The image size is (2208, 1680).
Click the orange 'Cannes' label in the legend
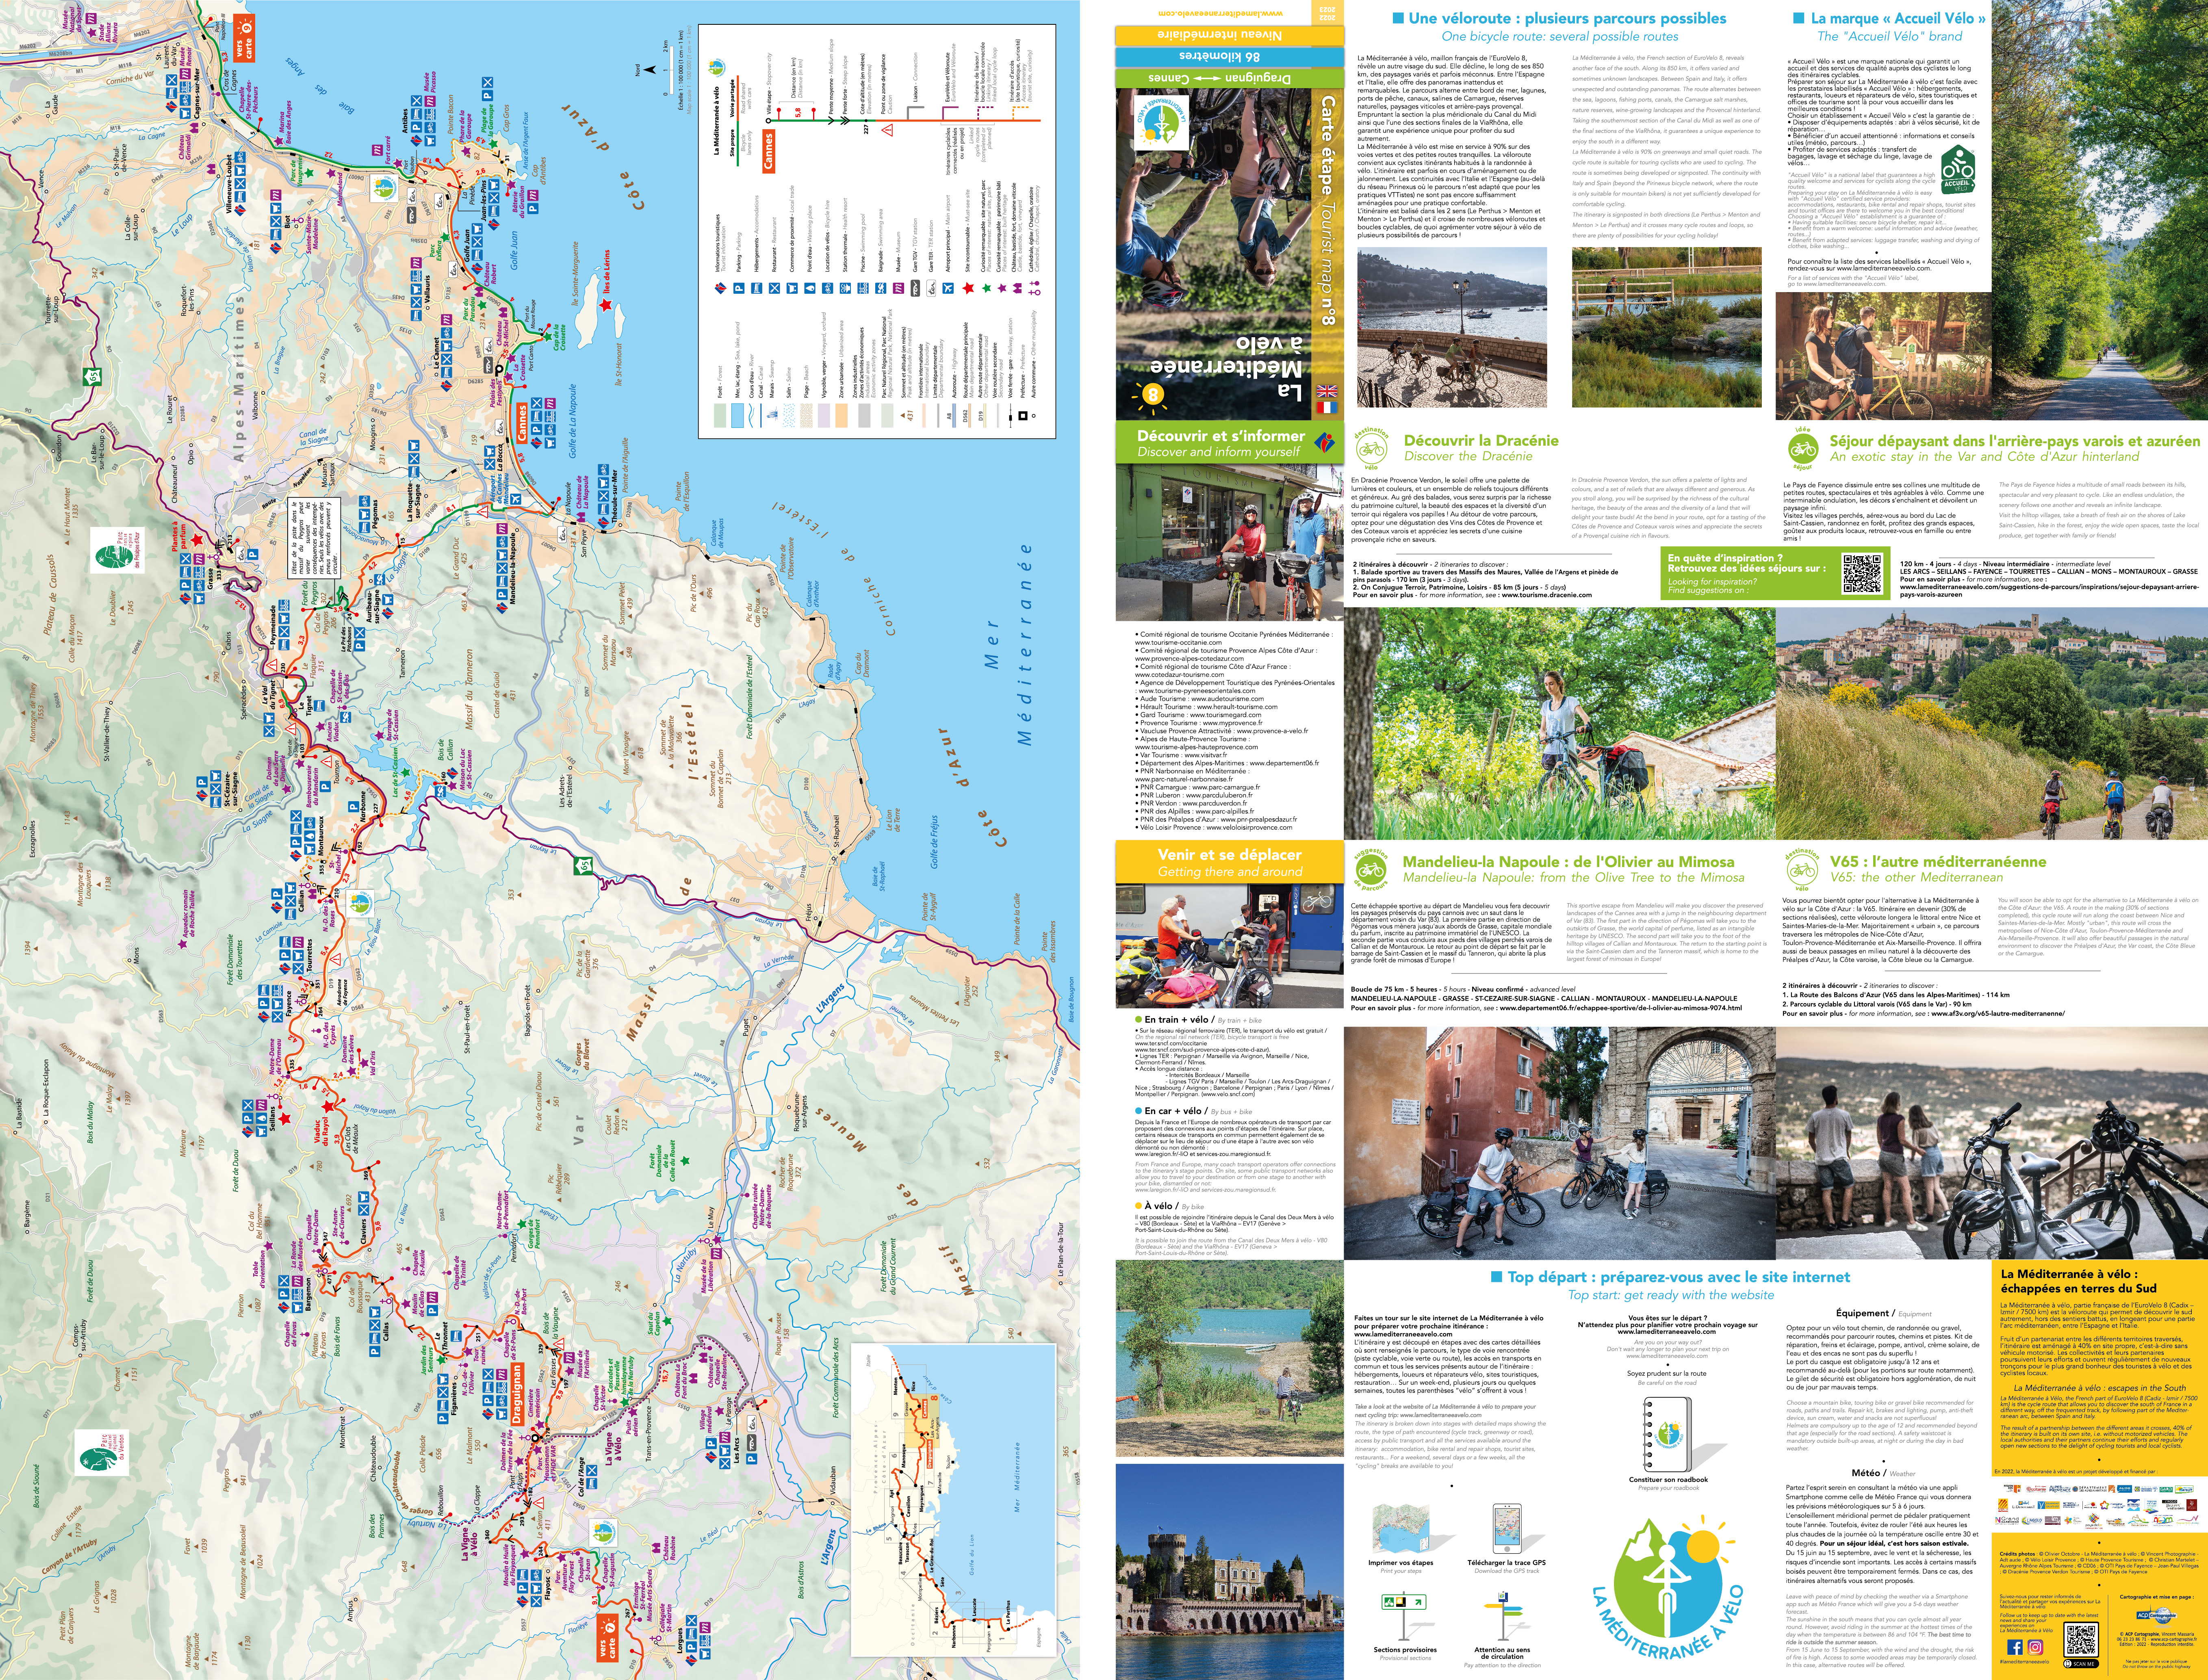pos(769,151)
